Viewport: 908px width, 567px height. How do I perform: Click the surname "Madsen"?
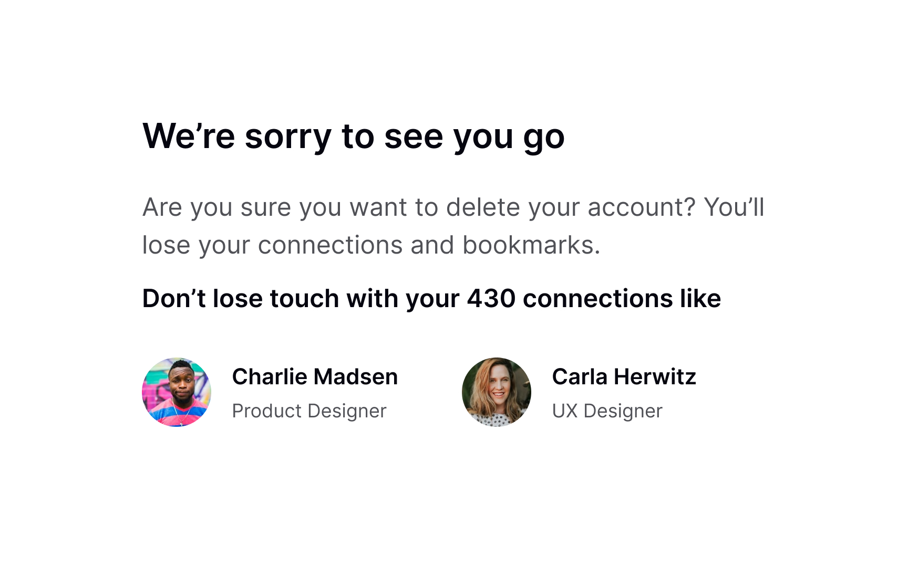(356, 377)
